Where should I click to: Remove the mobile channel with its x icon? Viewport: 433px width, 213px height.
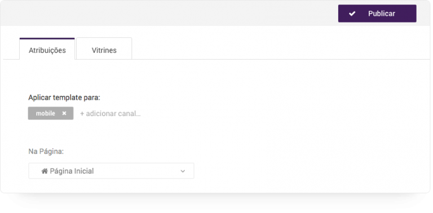[x=64, y=113]
